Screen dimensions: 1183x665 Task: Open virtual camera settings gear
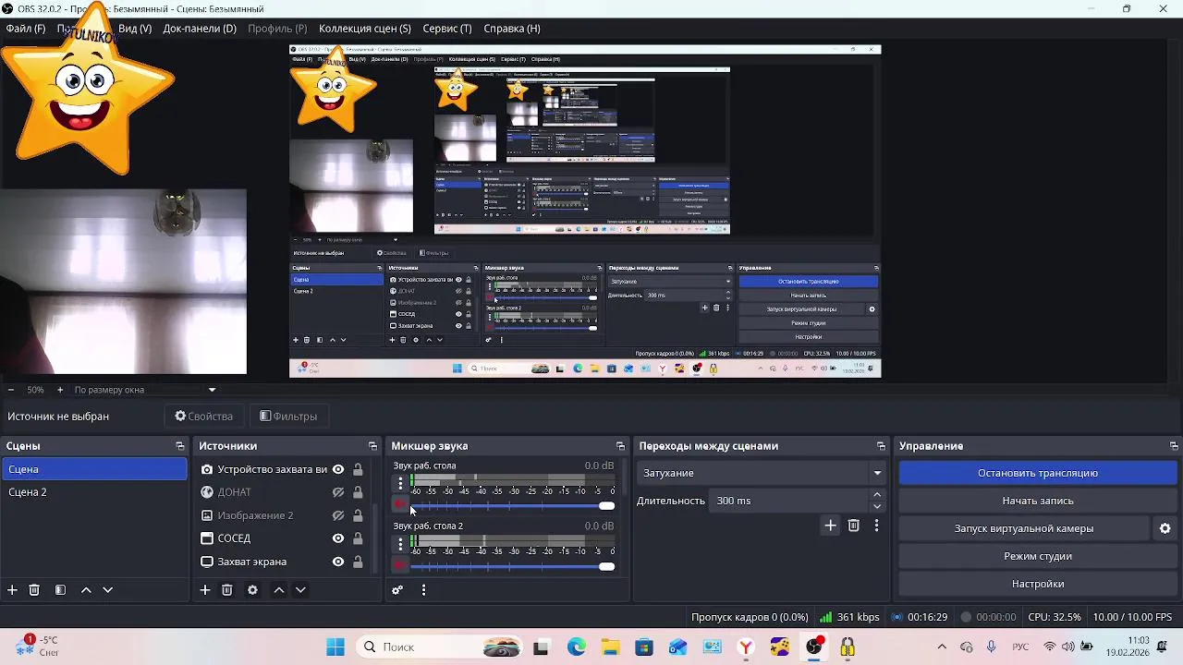click(x=1165, y=528)
